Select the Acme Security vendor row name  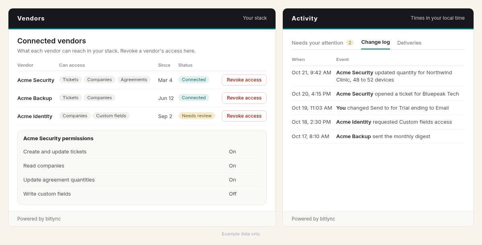pyautogui.click(x=36, y=80)
